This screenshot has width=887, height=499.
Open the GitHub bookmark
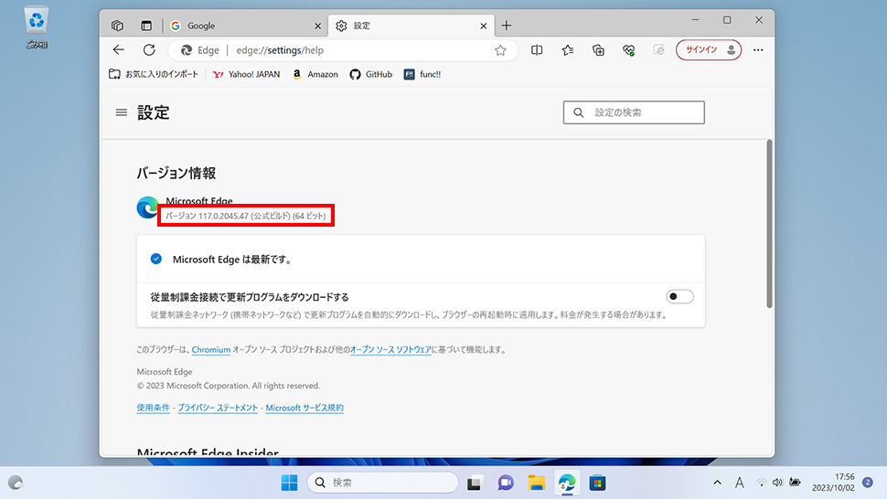pyautogui.click(x=370, y=74)
